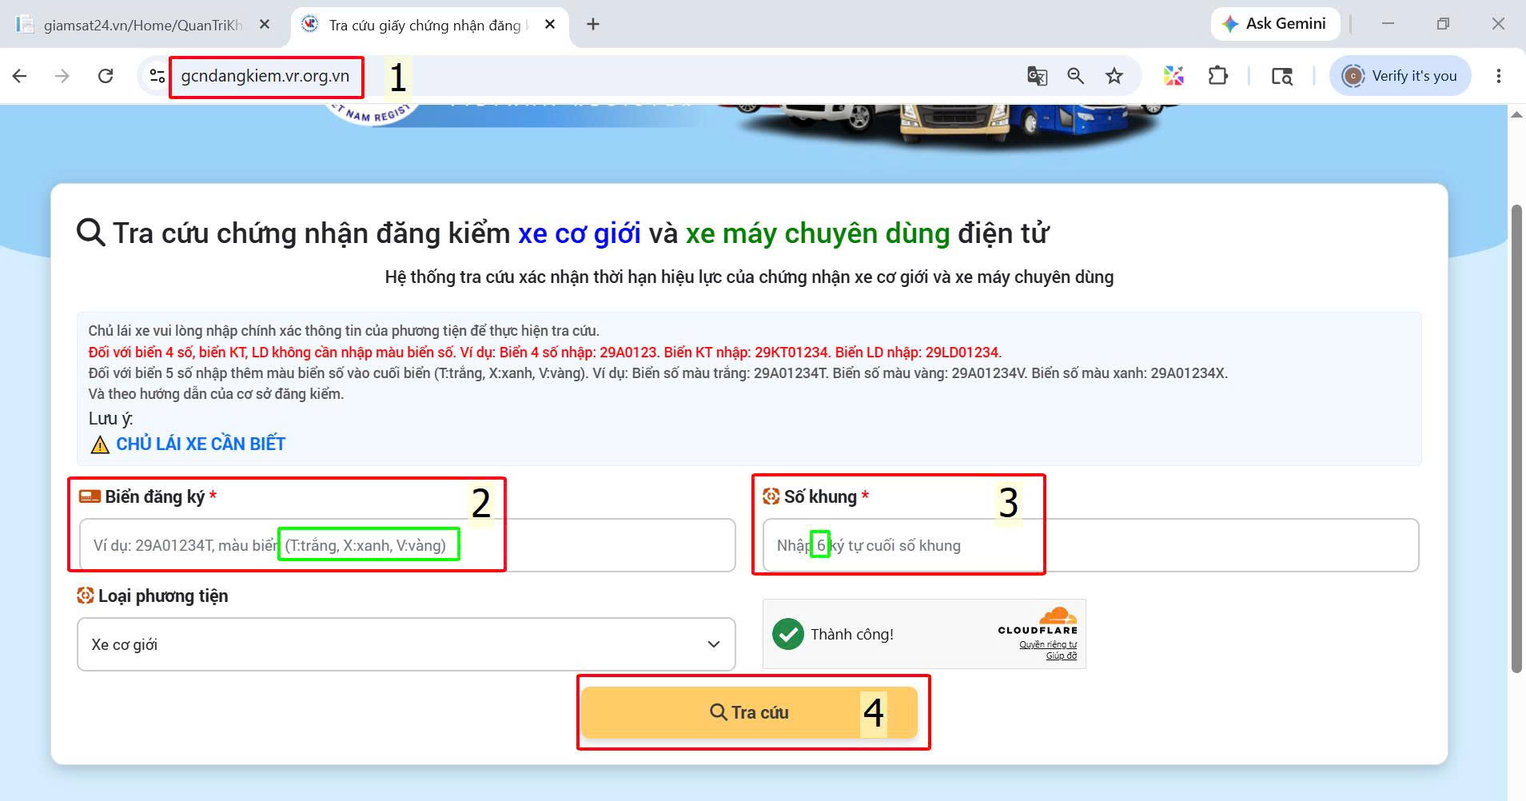
Task: Open the CHỦ LÁI XE CẦN BIẾT link
Action: pyautogui.click(x=201, y=444)
